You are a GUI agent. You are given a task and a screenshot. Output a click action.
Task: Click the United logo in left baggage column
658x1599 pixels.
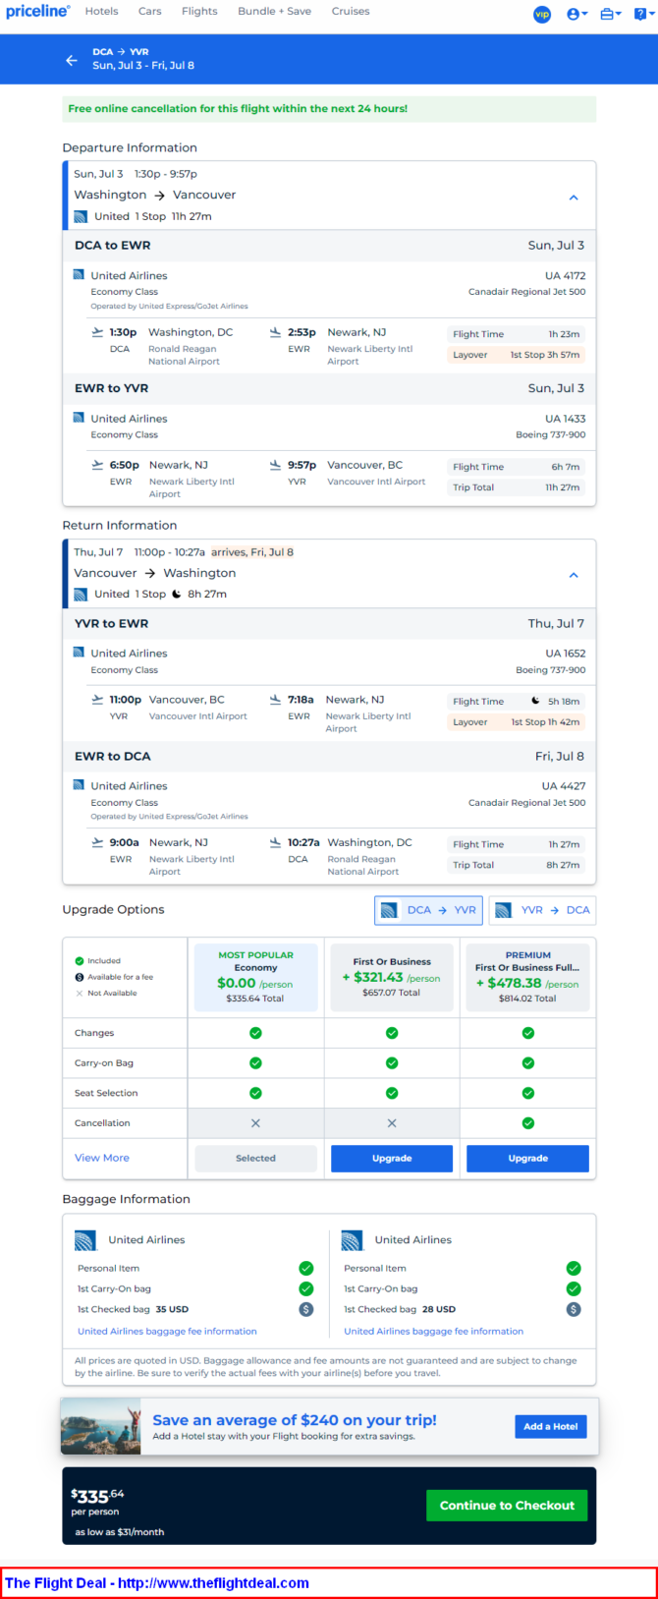(85, 1240)
